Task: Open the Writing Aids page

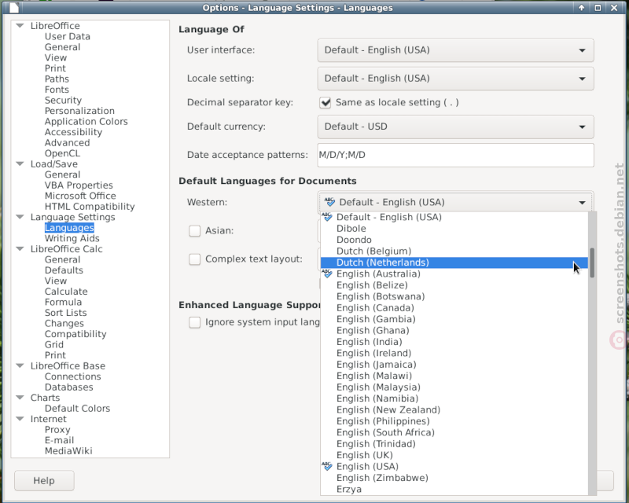Action: tap(72, 238)
